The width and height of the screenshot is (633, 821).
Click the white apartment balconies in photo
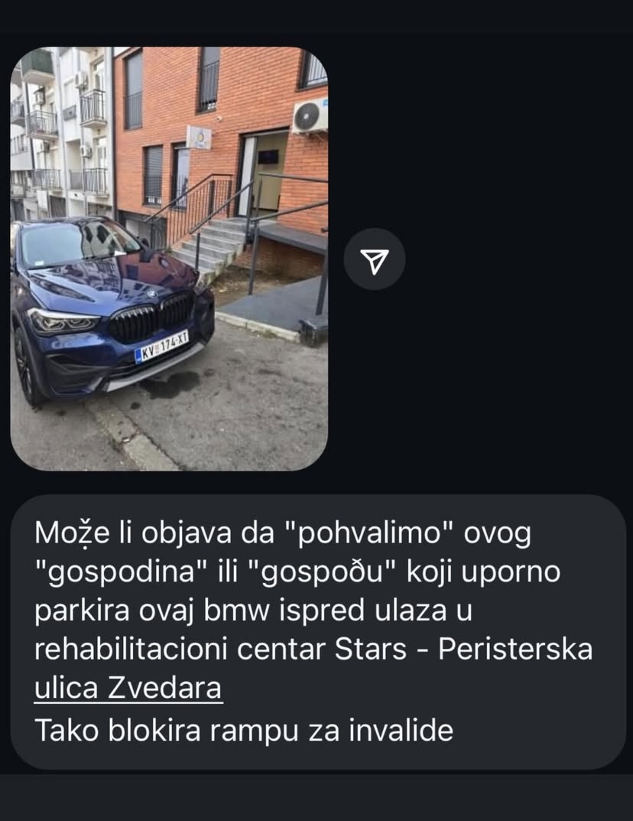click(x=61, y=131)
